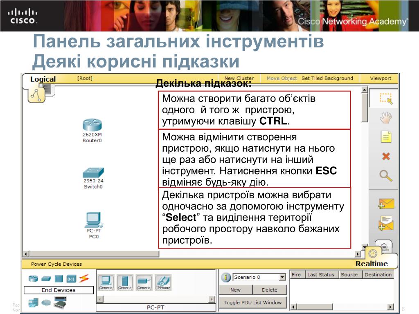Pick the Generic server device
Viewport: 419px width, 314px height.
[x=125, y=283]
